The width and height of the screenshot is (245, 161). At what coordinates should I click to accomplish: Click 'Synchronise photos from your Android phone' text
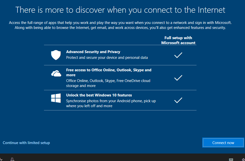(x=111, y=103)
